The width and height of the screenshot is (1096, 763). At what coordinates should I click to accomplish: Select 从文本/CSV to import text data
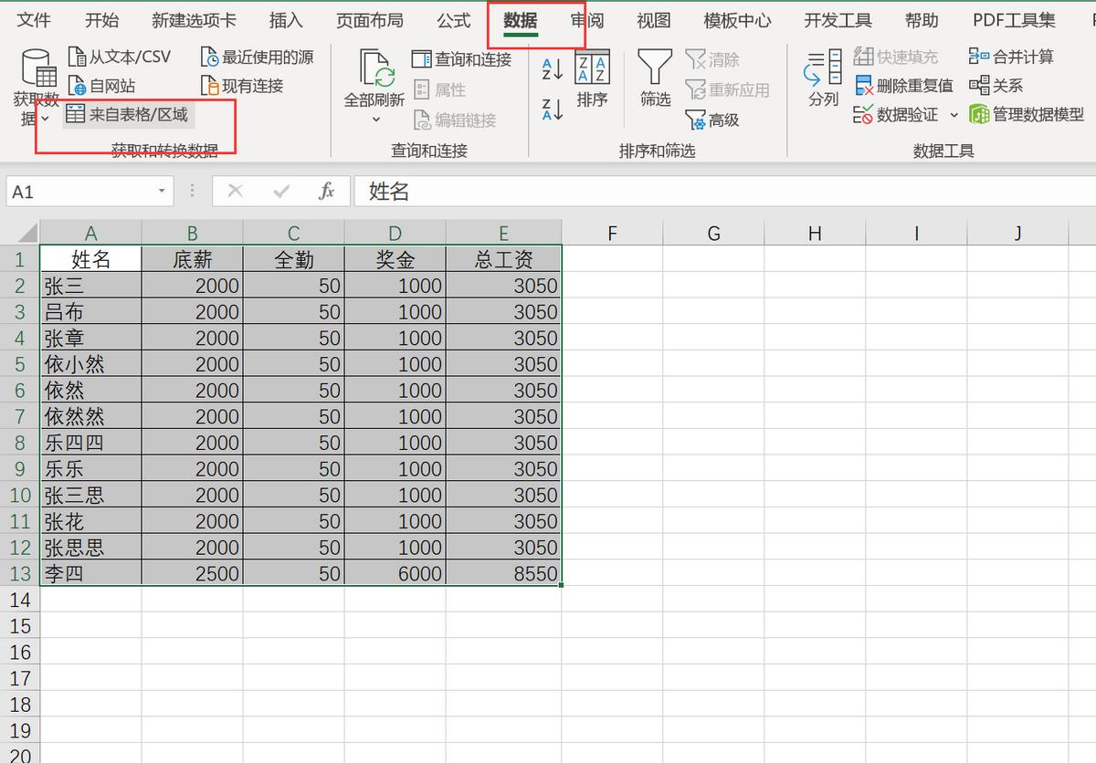click(x=121, y=56)
